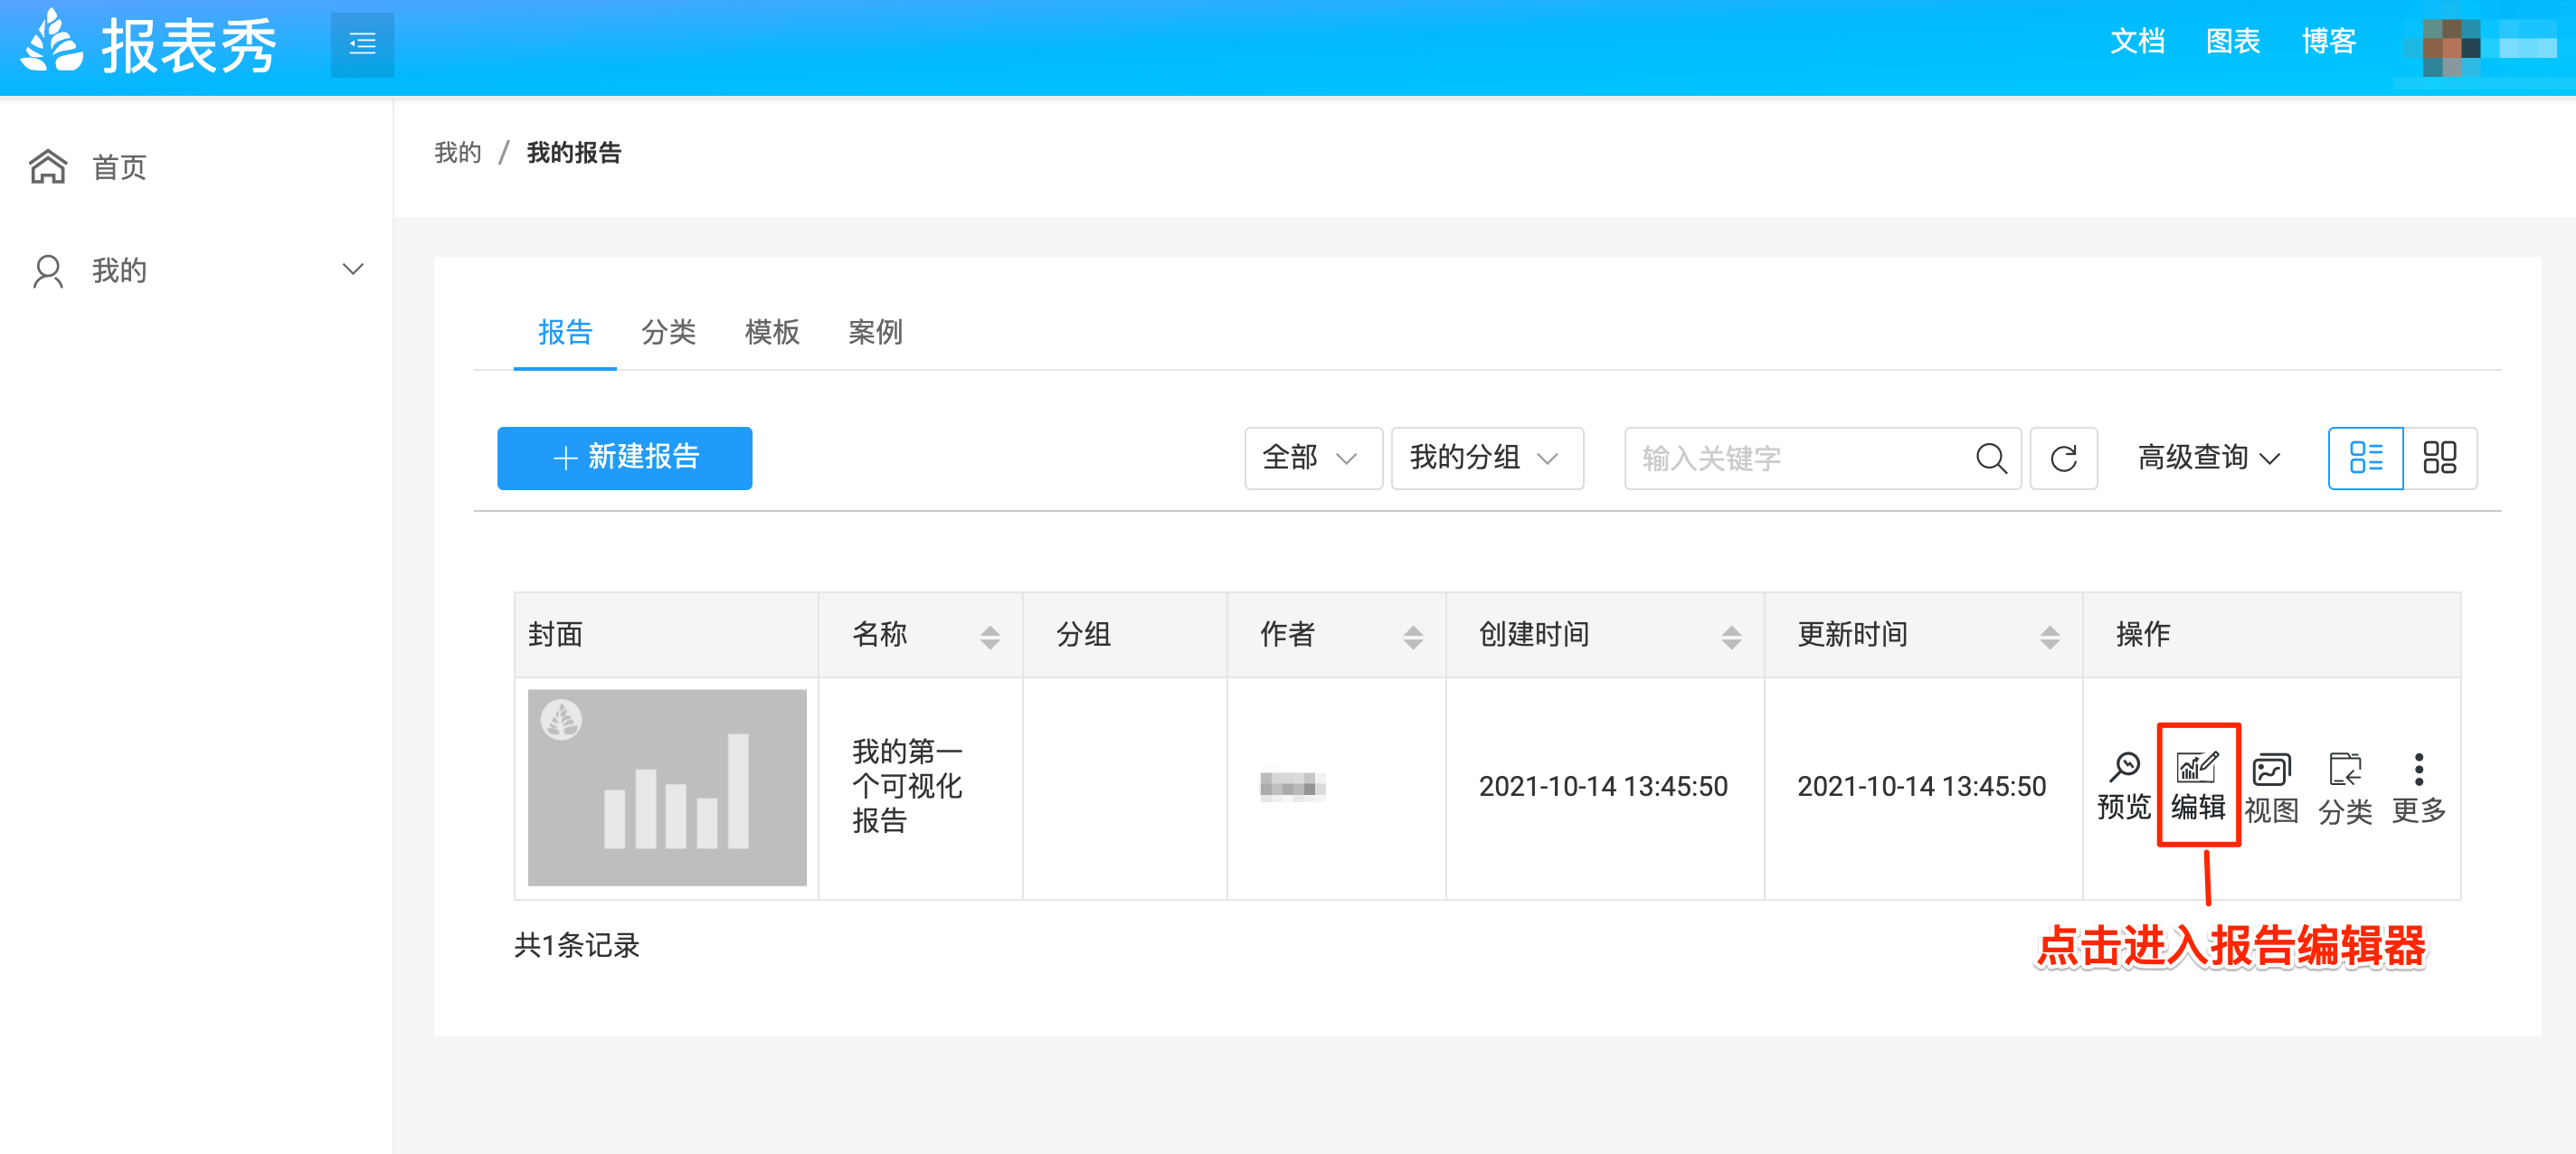Click created time 2021-10-14 13:45:50 cell

point(1603,787)
